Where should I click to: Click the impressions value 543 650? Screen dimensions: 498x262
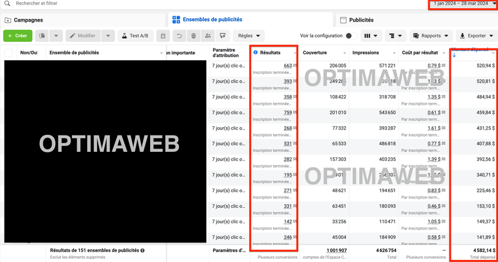pyautogui.click(x=387, y=113)
